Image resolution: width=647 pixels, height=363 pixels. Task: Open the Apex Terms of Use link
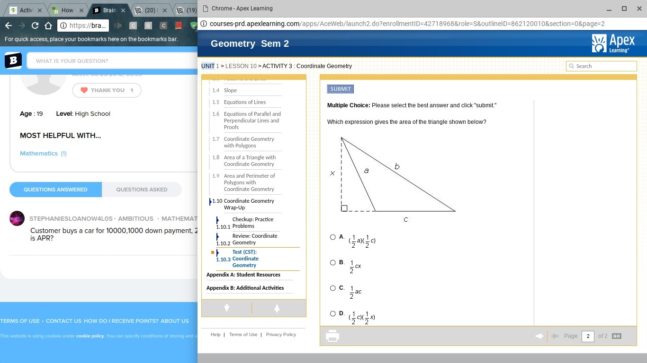click(243, 335)
